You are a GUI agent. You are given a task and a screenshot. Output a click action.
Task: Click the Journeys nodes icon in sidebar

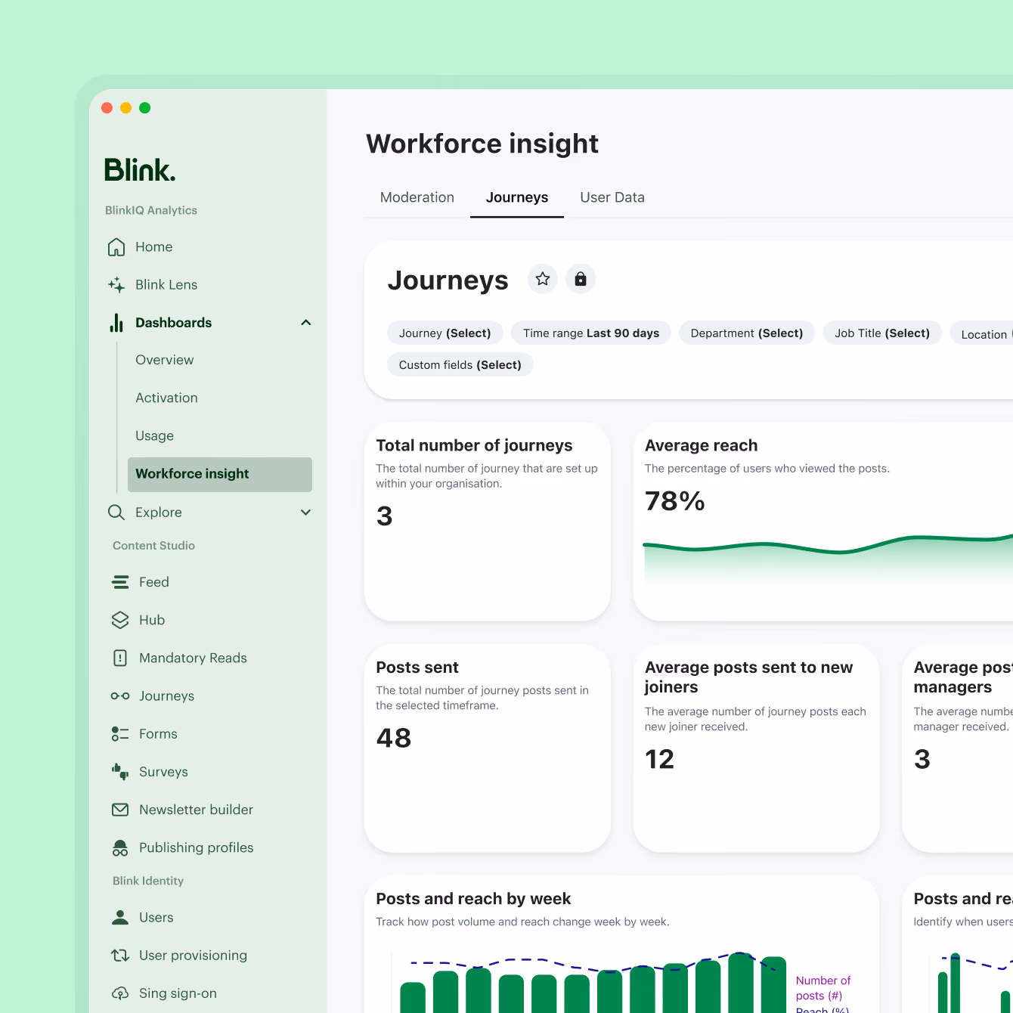120,696
